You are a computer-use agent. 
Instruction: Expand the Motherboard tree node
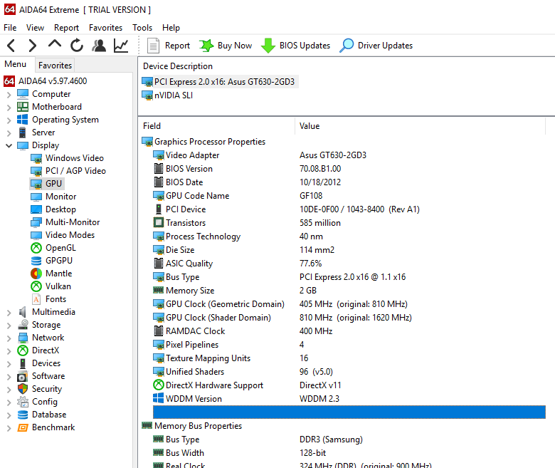click(x=9, y=107)
